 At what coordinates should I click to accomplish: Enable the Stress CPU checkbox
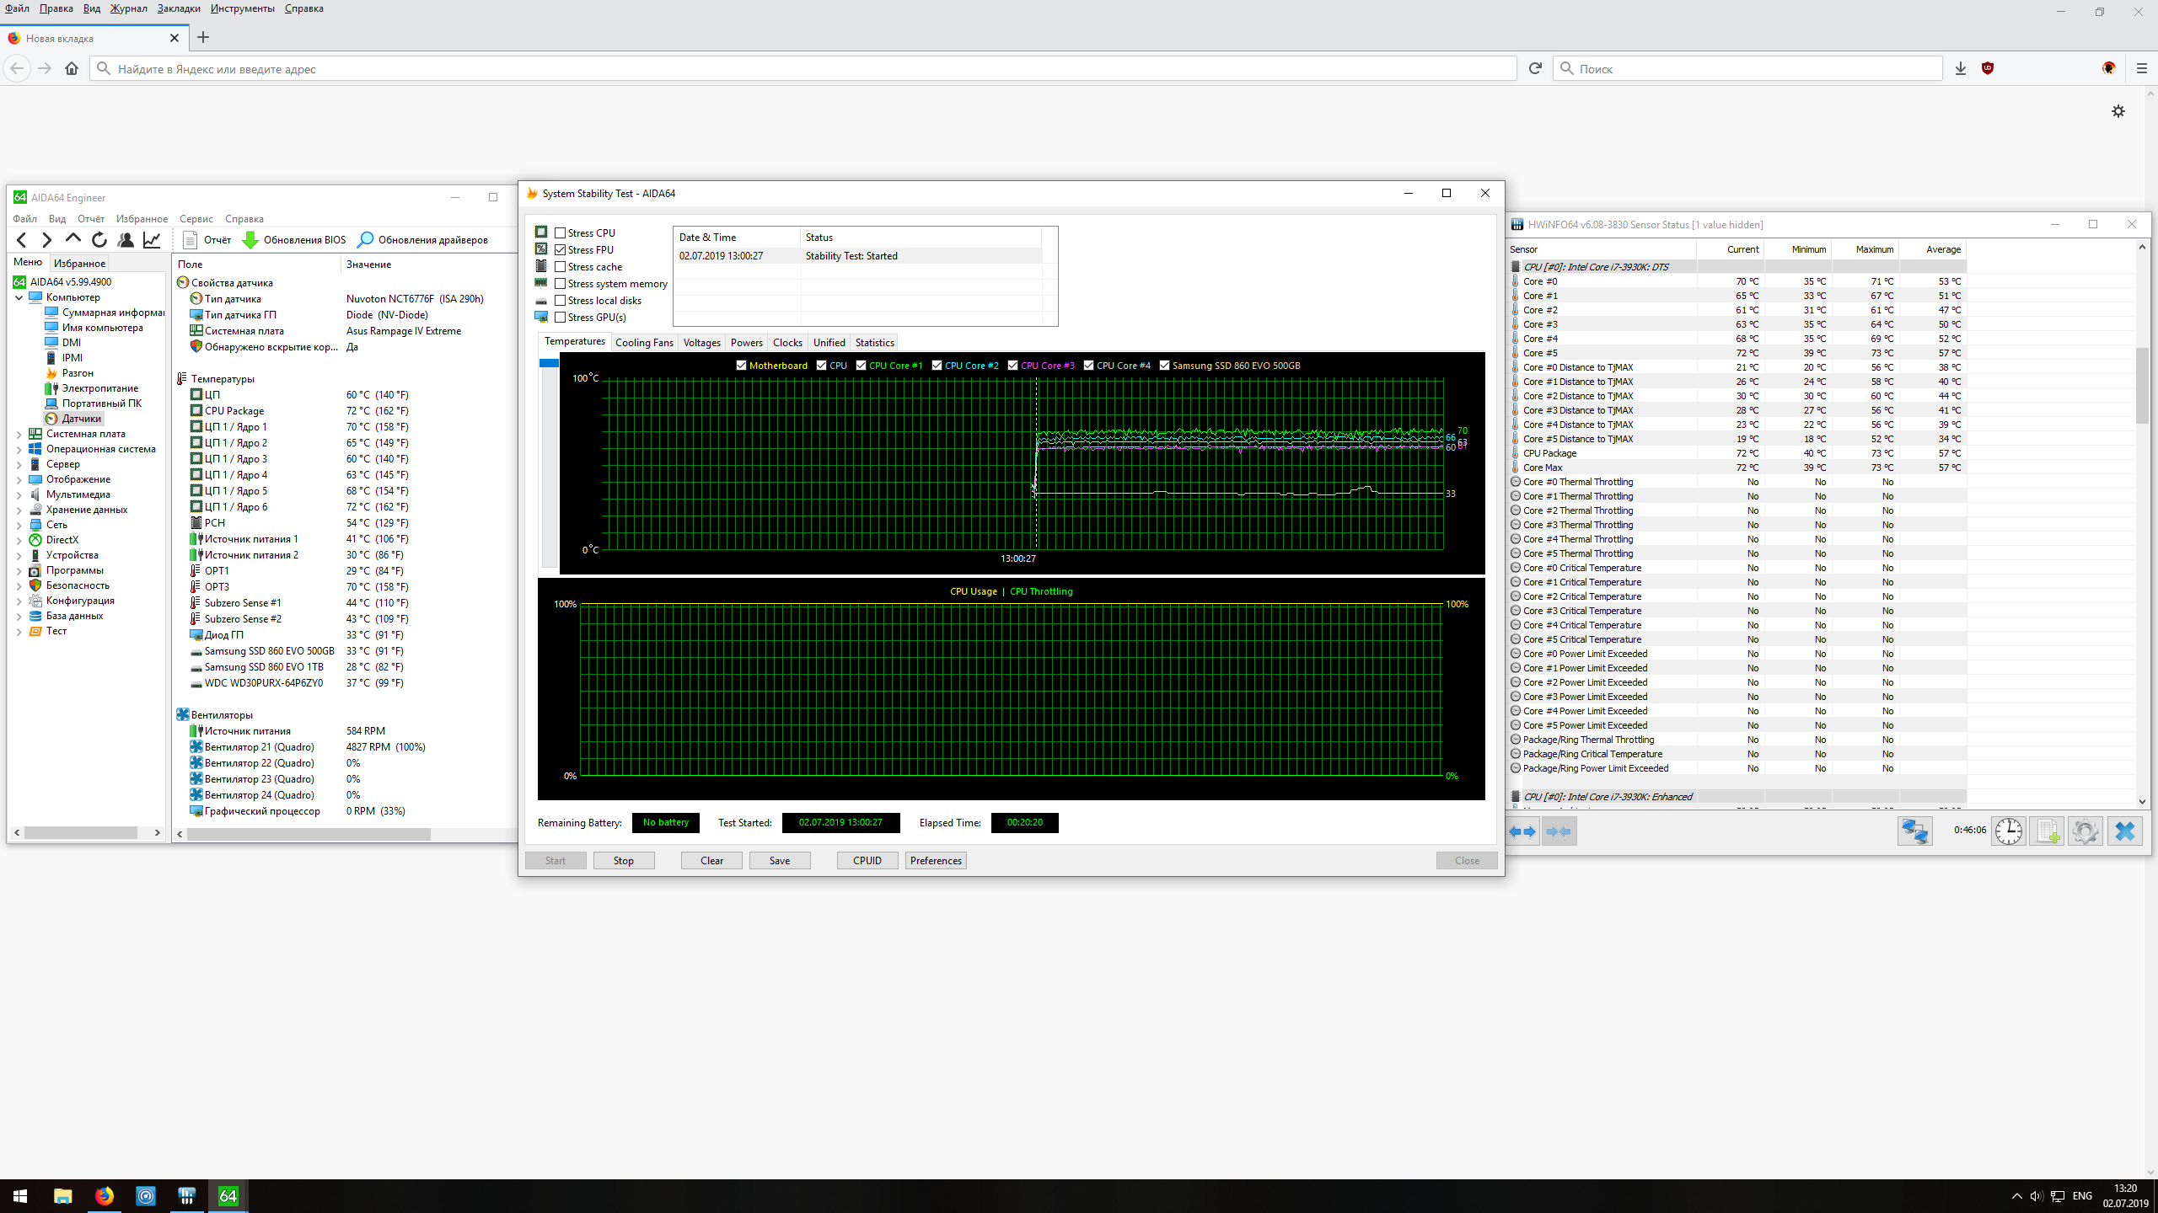click(561, 233)
